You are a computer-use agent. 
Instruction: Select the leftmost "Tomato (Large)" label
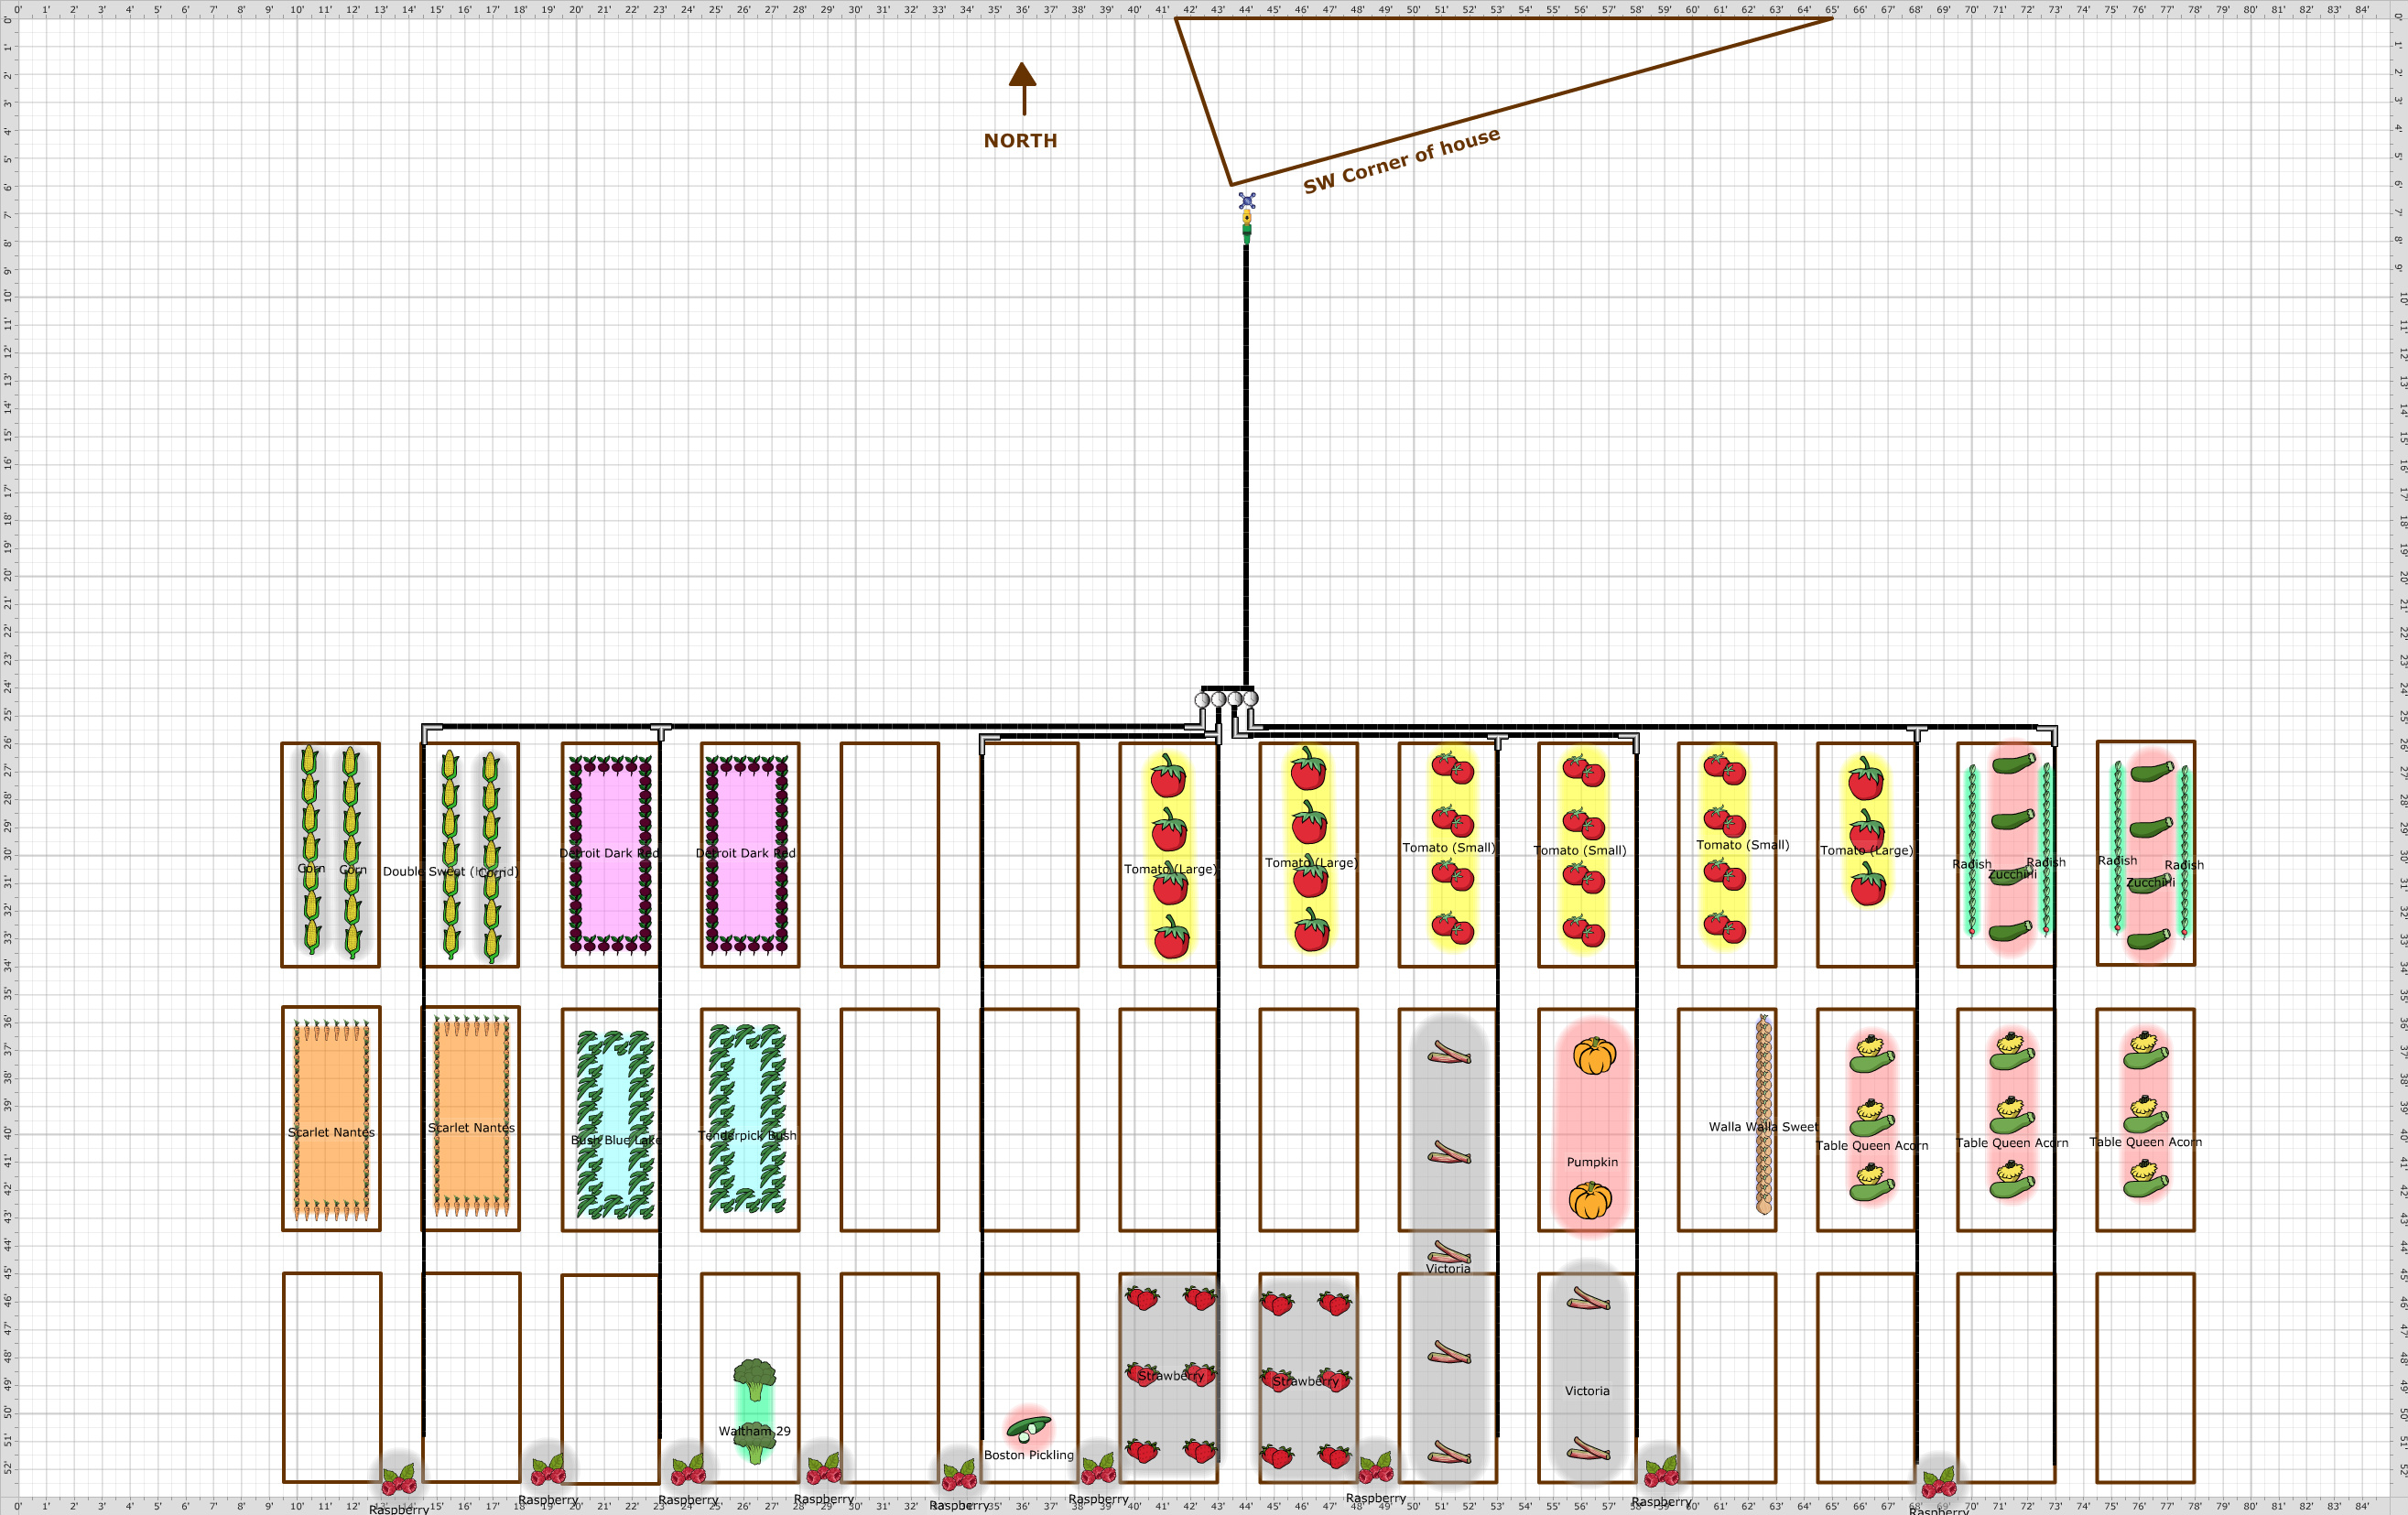pyautogui.click(x=1170, y=869)
